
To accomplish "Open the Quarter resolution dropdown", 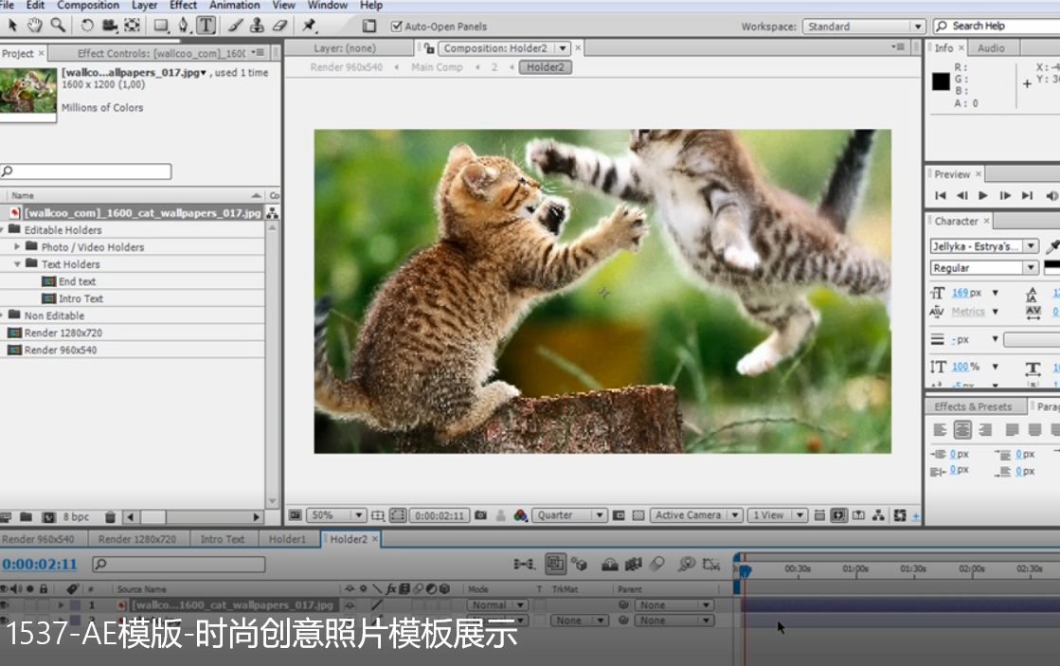I will tap(570, 515).
